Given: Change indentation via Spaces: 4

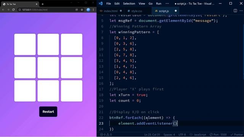Looking at the screenshot, I should (169, 134).
